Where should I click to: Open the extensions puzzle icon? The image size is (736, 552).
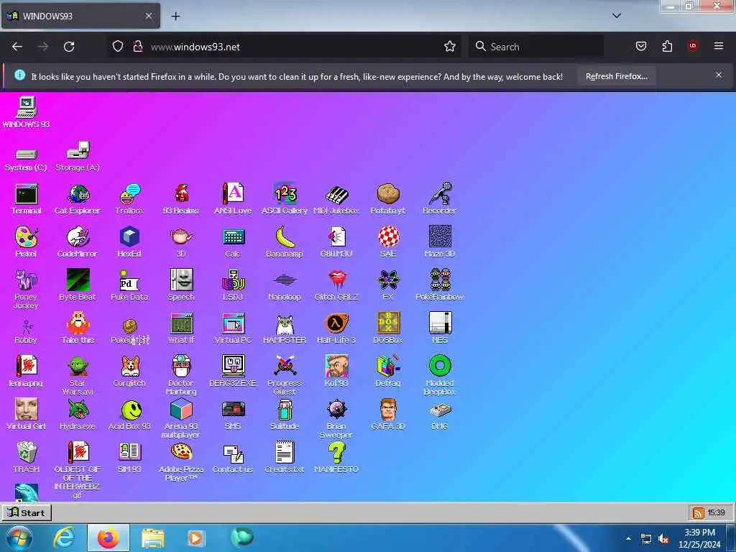click(667, 46)
